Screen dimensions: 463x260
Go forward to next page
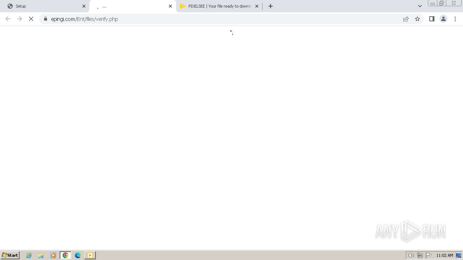(x=20, y=19)
